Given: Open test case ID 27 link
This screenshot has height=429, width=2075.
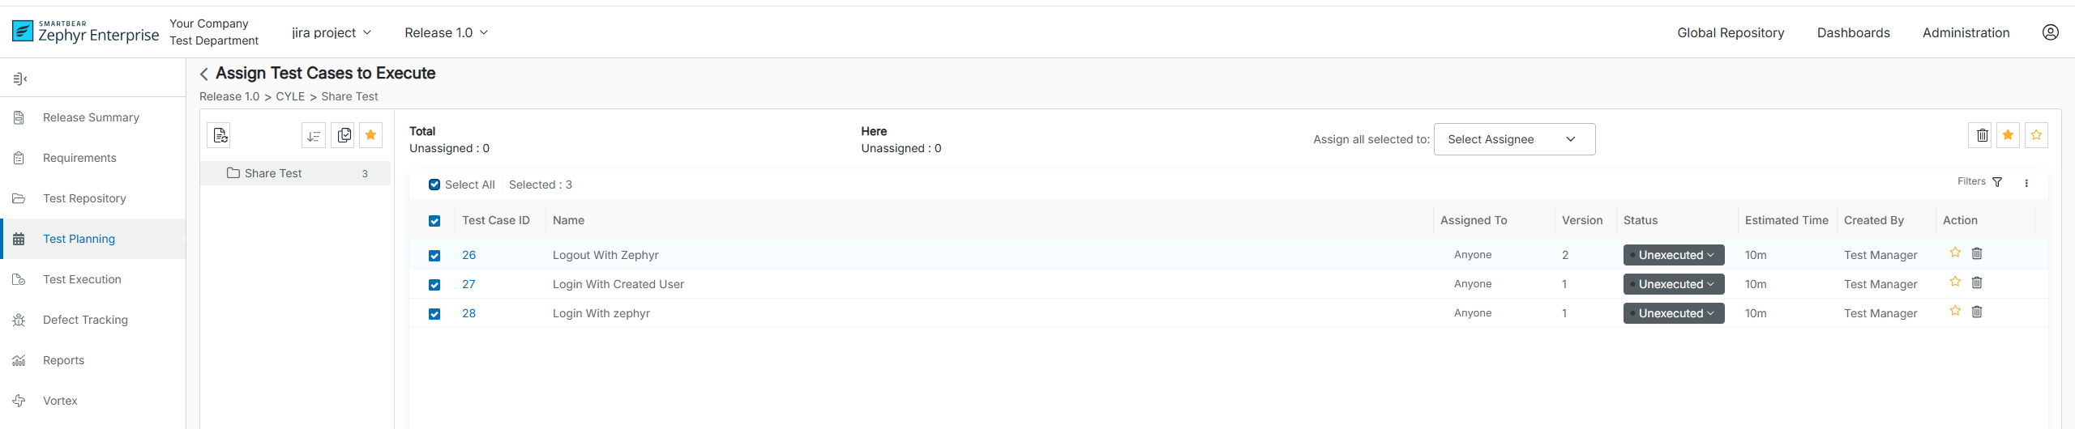Looking at the screenshot, I should pos(468,284).
